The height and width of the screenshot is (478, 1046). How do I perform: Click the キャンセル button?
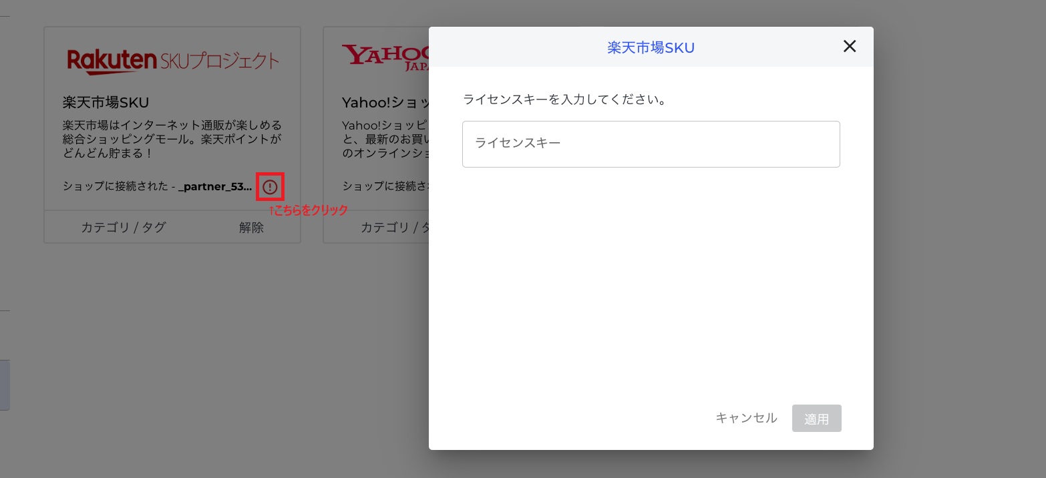(746, 418)
